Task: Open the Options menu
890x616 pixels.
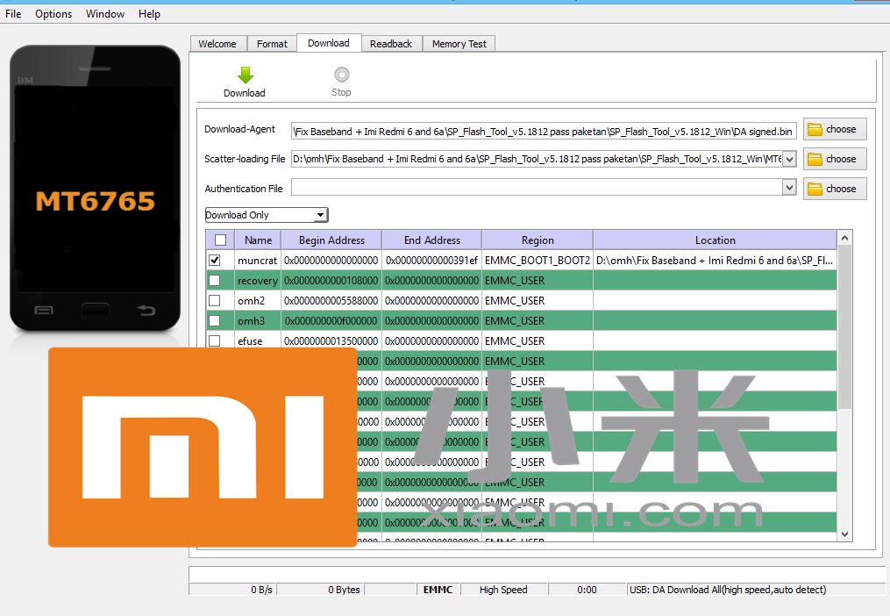Action: pos(53,14)
